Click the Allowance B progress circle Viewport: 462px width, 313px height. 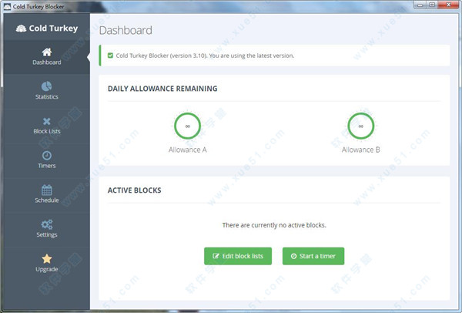pos(361,126)
